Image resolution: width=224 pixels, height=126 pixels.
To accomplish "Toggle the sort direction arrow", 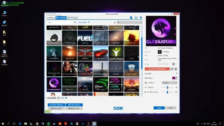I will point(115,22).
